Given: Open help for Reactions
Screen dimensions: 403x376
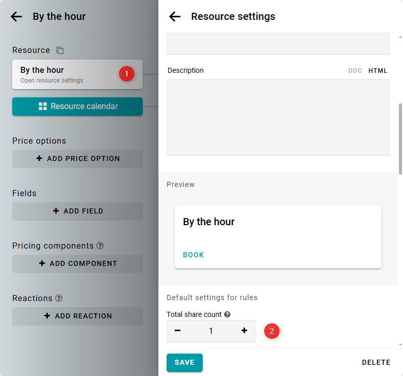Looking at the screenshot, I should point(59,298).
